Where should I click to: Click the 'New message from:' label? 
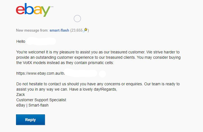point(32,30)
